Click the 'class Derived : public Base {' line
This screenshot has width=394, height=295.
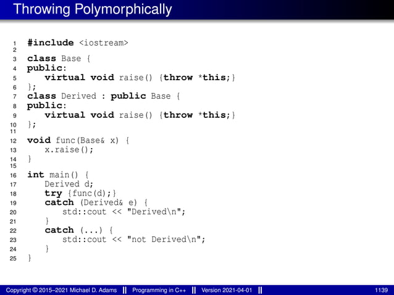pos(104,96)
